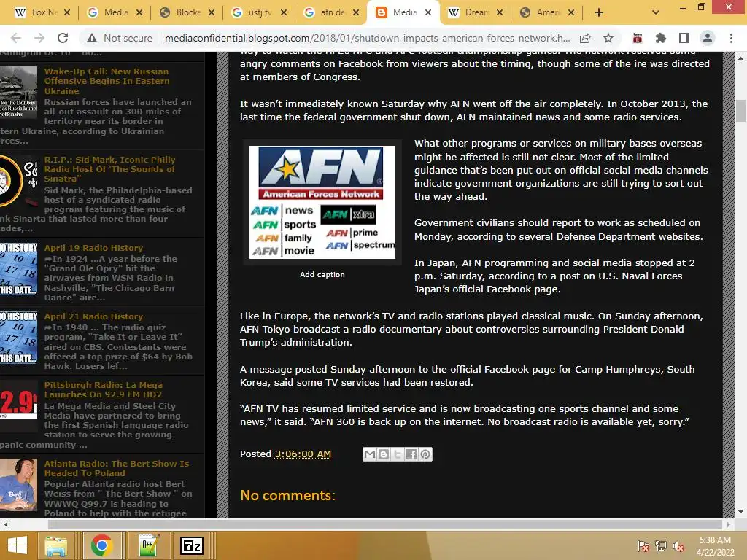Open the Not secure site info warning

tap(120, 38)
